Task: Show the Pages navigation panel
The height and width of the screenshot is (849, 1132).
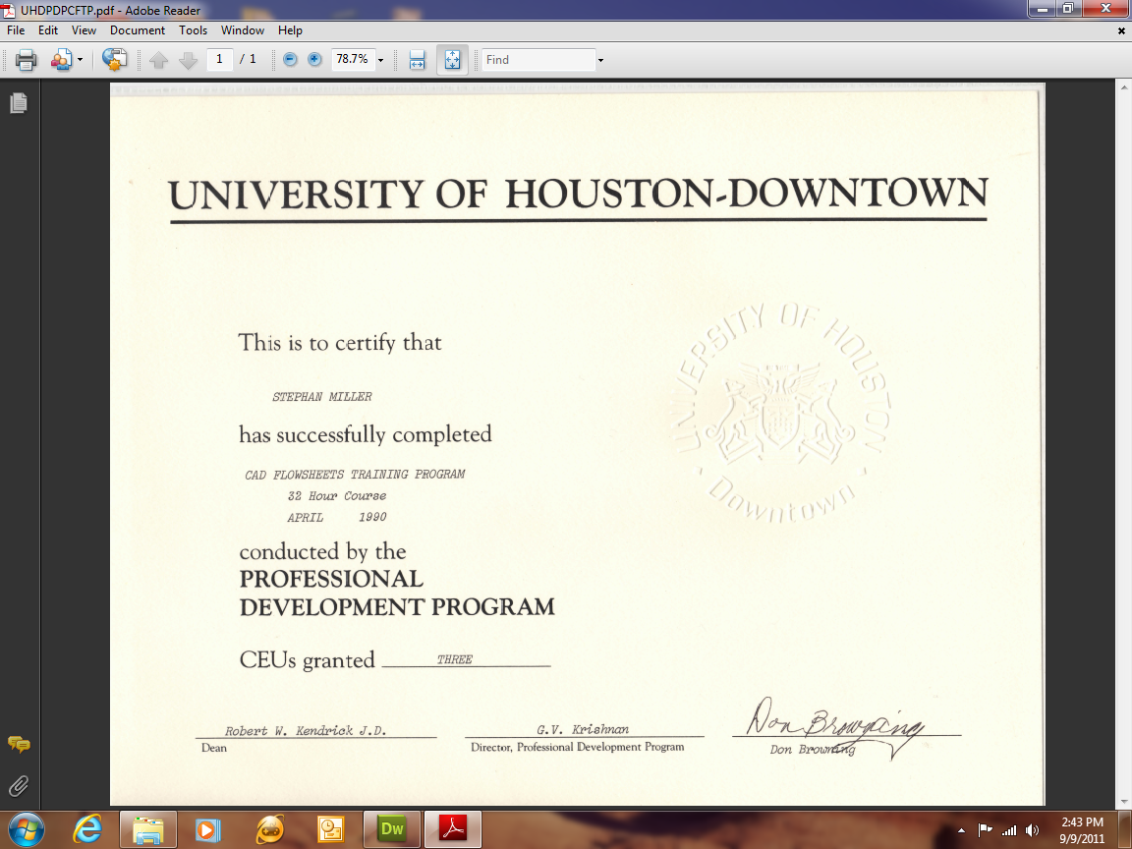Action: (x=19, y=103)
